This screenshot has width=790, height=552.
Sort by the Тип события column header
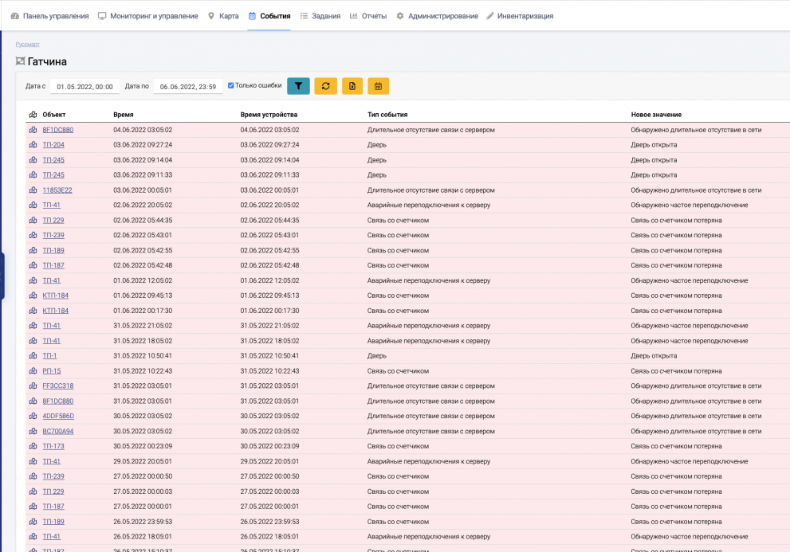click(387, 115)
